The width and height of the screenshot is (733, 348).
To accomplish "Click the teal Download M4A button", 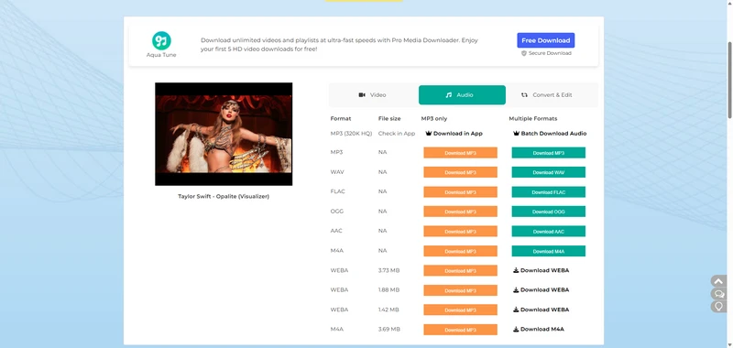I will click(x=548, y=251).
